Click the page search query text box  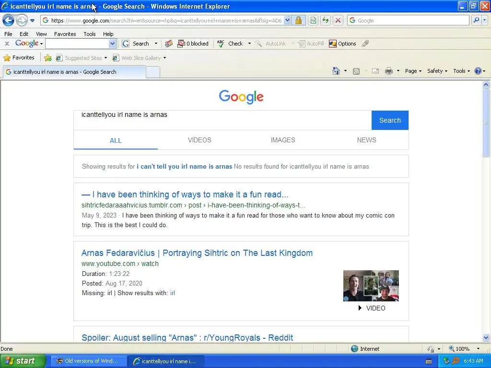pyautogui.click(x=222, y=120)
